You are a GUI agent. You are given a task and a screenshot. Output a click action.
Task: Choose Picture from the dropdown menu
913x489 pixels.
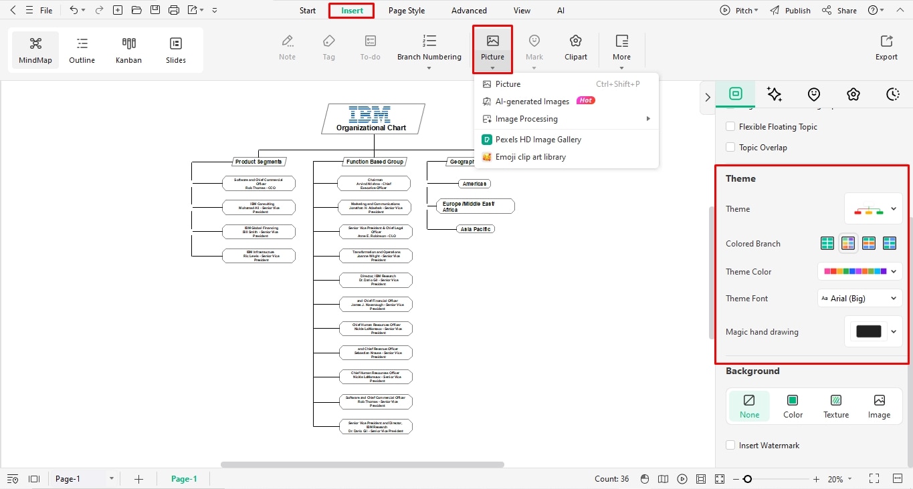tap(566, 84)
